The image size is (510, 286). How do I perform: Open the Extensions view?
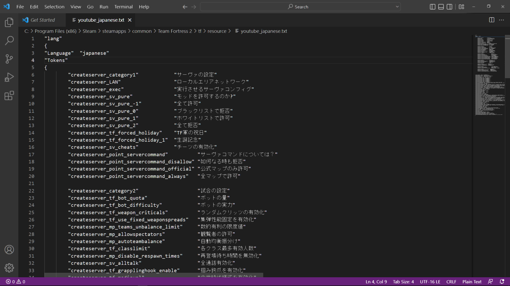pos(9,96)
